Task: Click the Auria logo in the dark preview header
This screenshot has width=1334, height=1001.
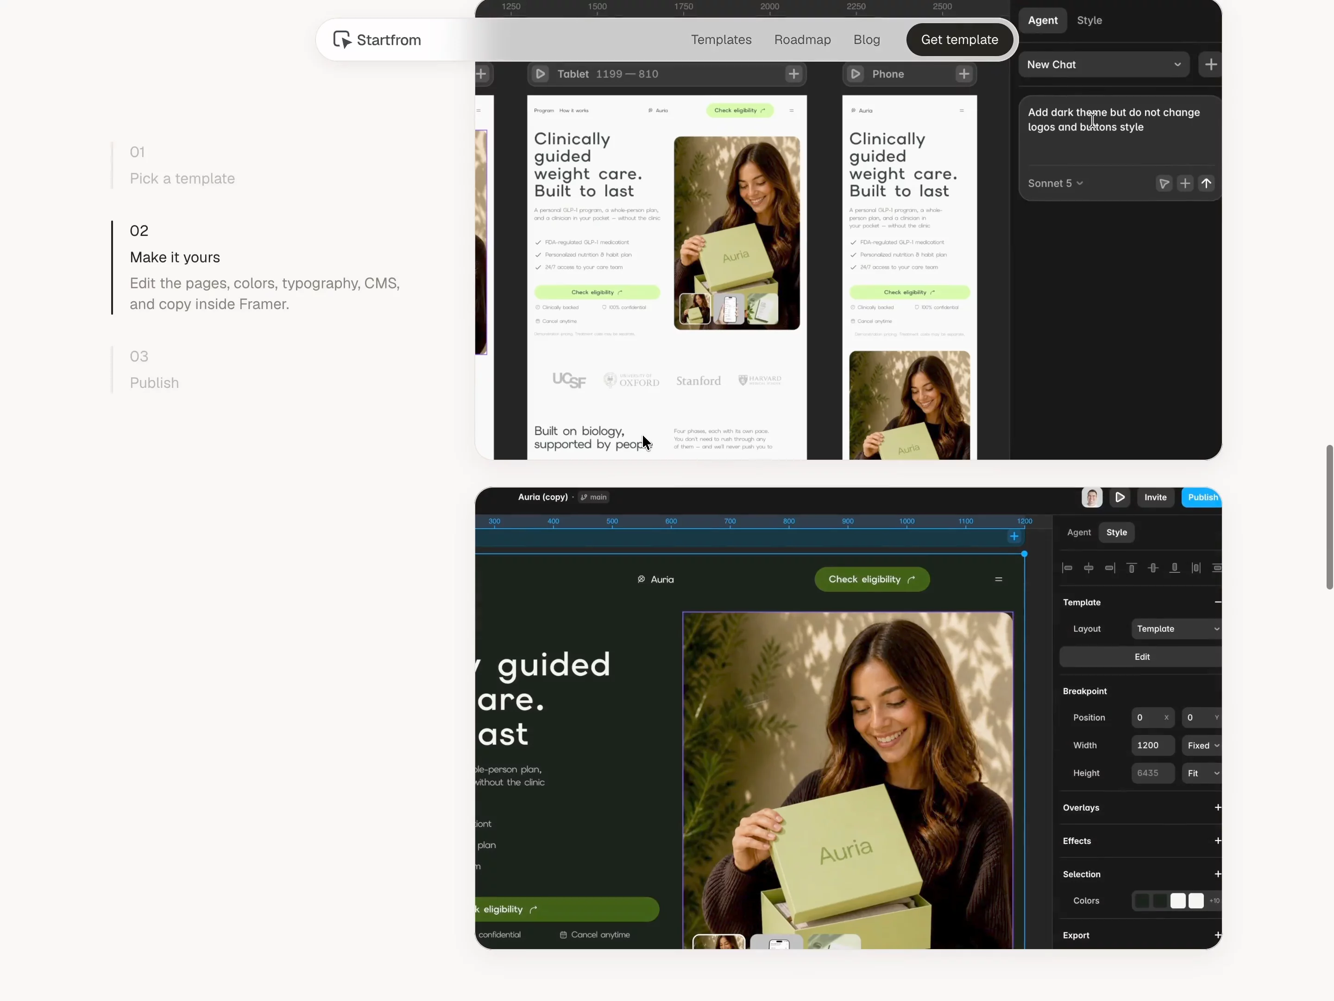Action: point(655,579)
